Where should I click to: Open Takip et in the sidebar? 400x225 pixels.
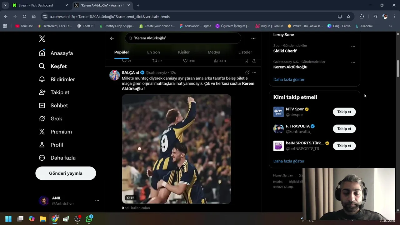pyautogui.click(x=54, y=92)
